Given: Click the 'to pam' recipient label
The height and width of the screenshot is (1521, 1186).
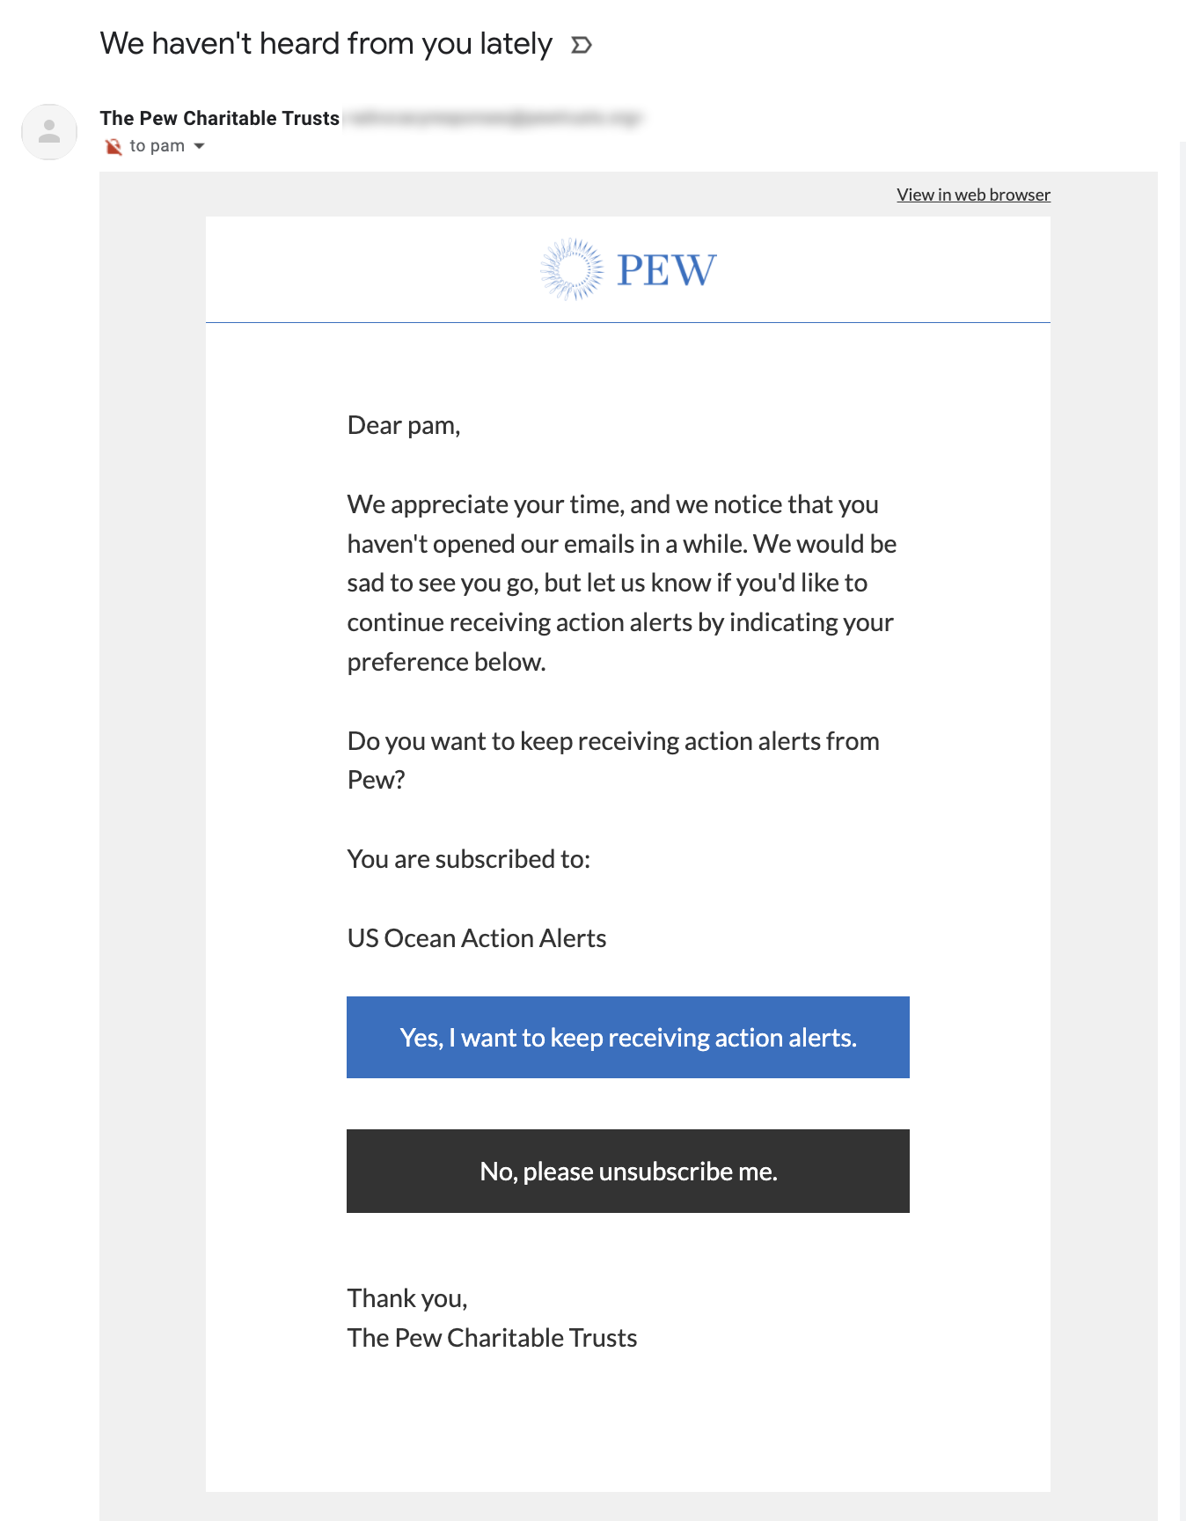Looking at the screenshot, I should tap(158, 146).
